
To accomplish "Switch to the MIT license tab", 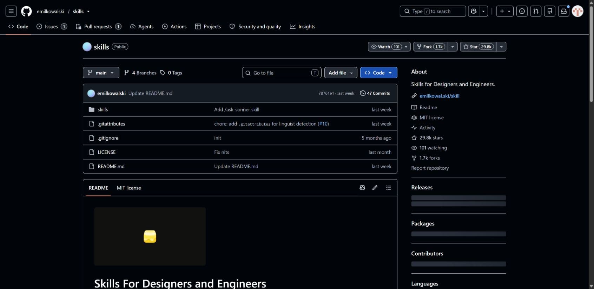I will tap(129, 188).
